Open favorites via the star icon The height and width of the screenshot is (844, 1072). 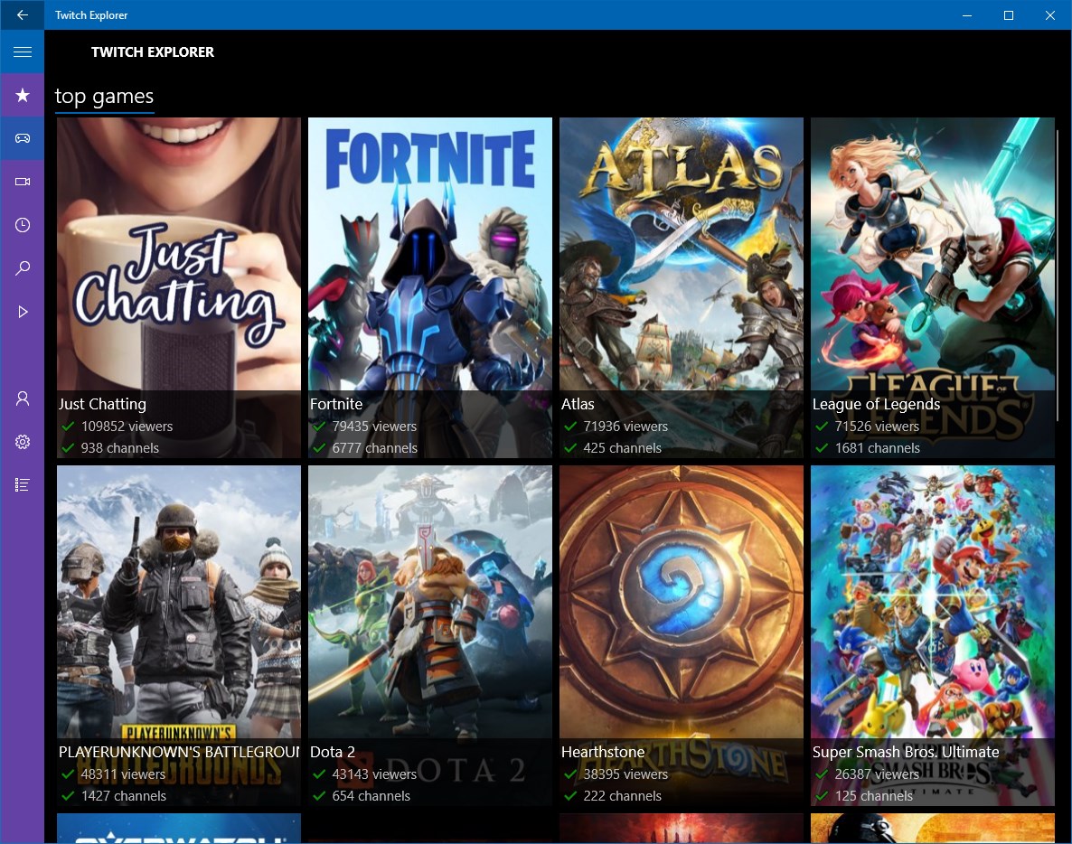(x=22, y=95)
